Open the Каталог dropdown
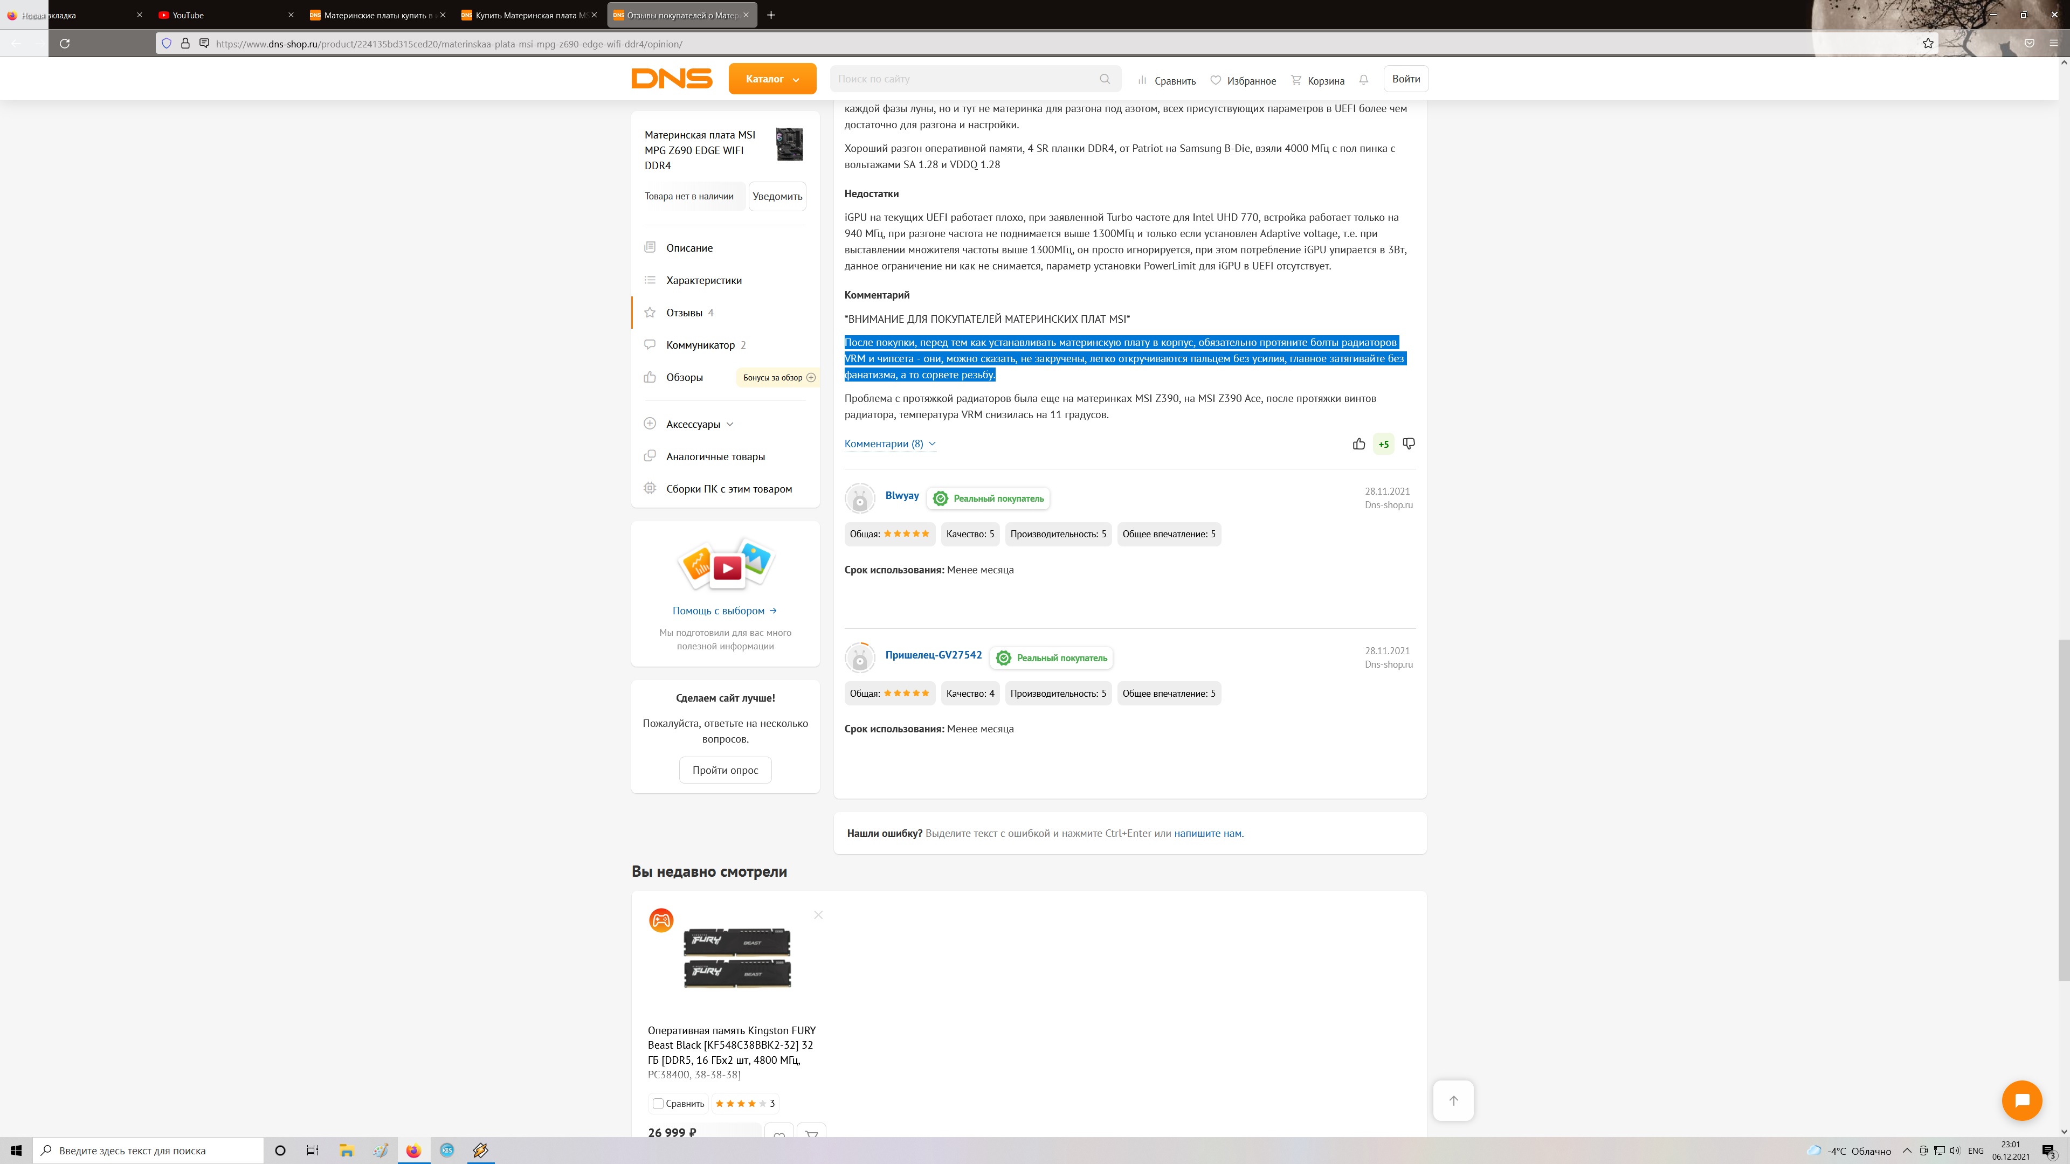 click(x=771, y=79)
